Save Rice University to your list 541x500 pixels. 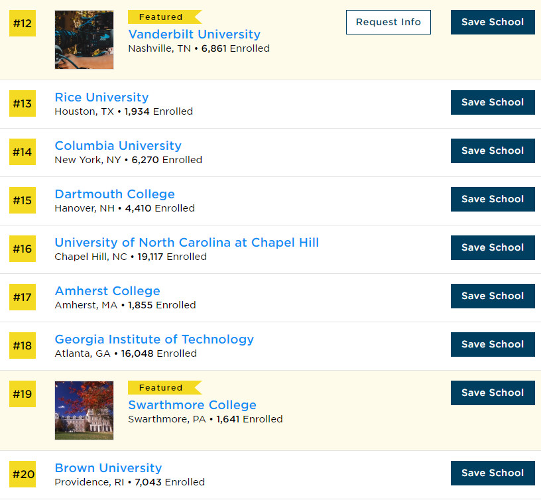tap(493, 102)
